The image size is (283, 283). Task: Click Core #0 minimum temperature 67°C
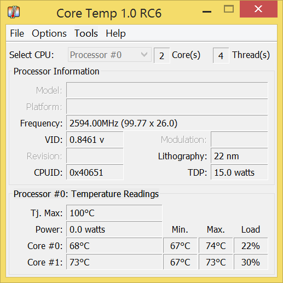tap(180, 246)
